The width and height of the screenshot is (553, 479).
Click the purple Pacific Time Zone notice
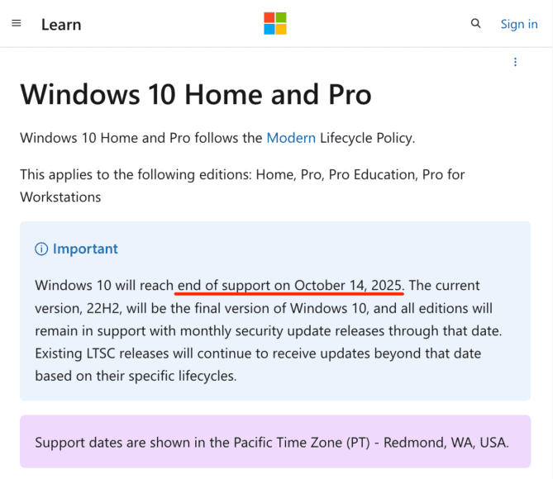click(271, 441)
